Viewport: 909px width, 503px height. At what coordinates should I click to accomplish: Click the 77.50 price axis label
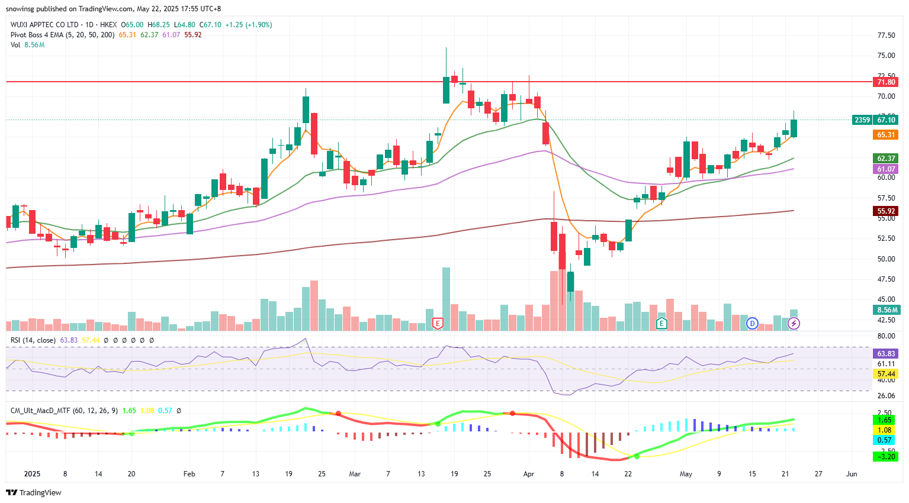pos(886,36)
